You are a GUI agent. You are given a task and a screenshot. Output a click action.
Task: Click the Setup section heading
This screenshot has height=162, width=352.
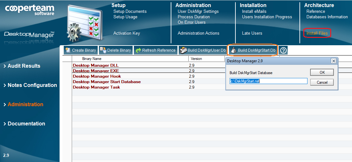coord(119,5)
